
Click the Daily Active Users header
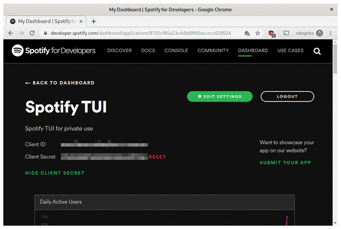(165, 202)
